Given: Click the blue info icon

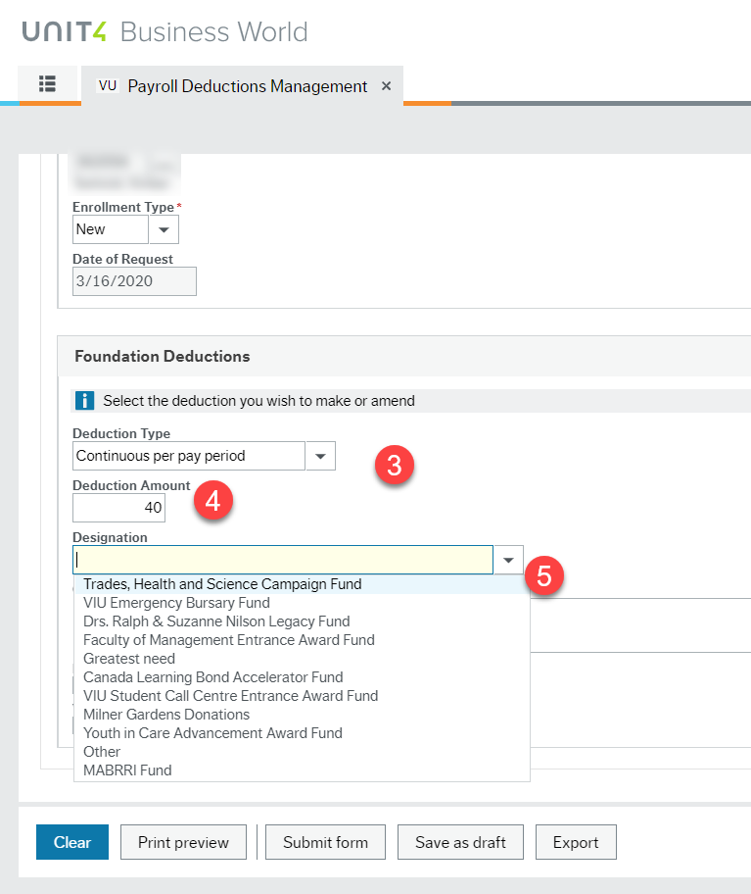Looking at the screenshot, I should point(85,400).
